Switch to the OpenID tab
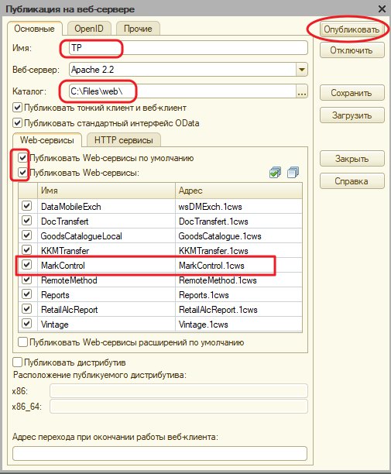391x474 pixels. pos(89,29)
